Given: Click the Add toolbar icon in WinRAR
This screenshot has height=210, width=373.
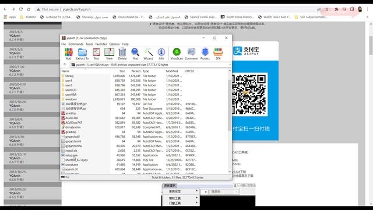Looking at the screenshot, I should point(69,54).
